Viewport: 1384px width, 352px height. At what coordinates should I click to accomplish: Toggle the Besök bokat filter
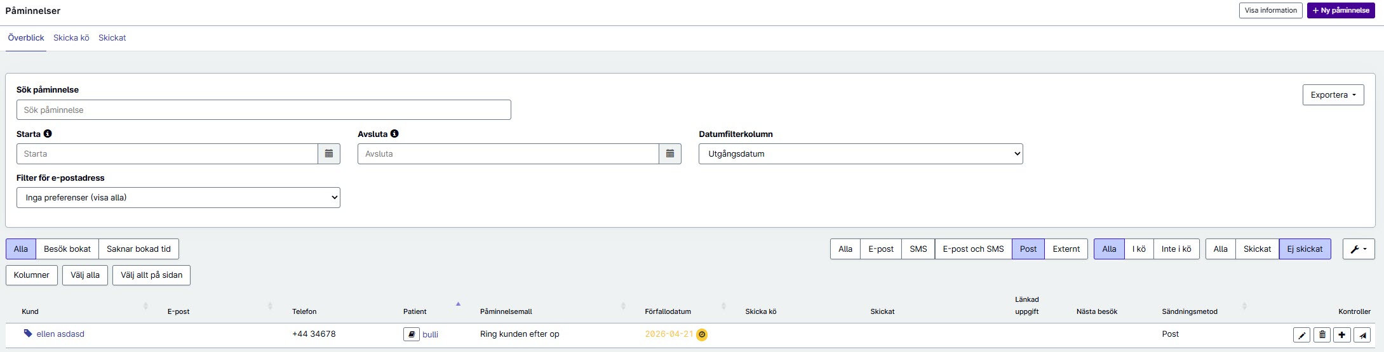[x=67, y=249]
